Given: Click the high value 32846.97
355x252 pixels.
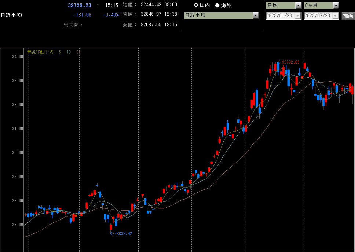Looking at the screenshot, I should click(151, 14).
